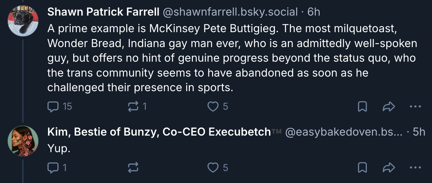Open the 6h timestamp permalink
The image size is (432, 183).
coord(314,12)
